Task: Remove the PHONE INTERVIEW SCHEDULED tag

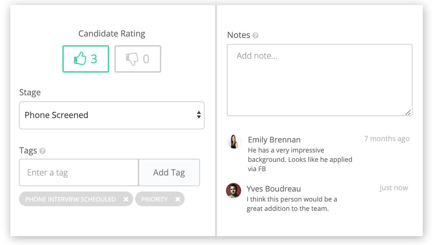Action: coord(126,199)
